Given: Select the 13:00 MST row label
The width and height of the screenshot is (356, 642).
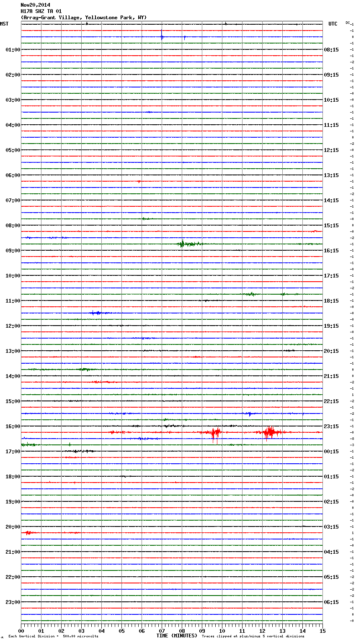Looking at the screenshot, I should pyautogui.click(x=13, y=351).
